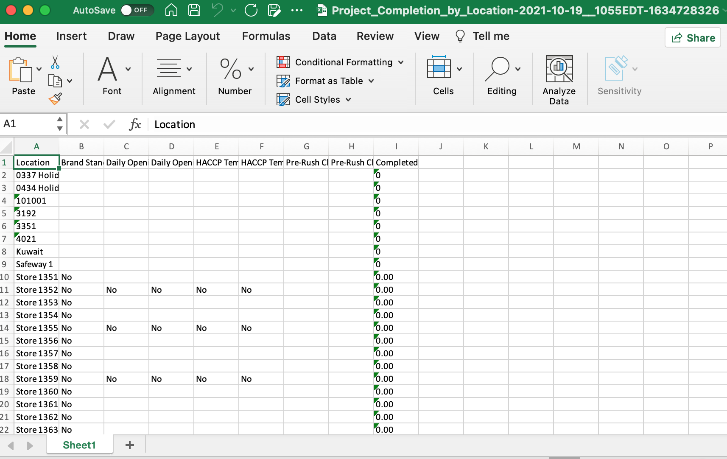This screenshot has width=727, height=459.
Task: Click the Undo button in title bar
Action: (218, 10)
